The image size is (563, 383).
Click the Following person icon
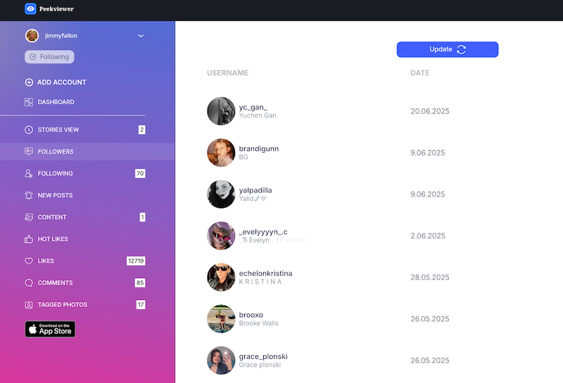(x=29, y=173)
